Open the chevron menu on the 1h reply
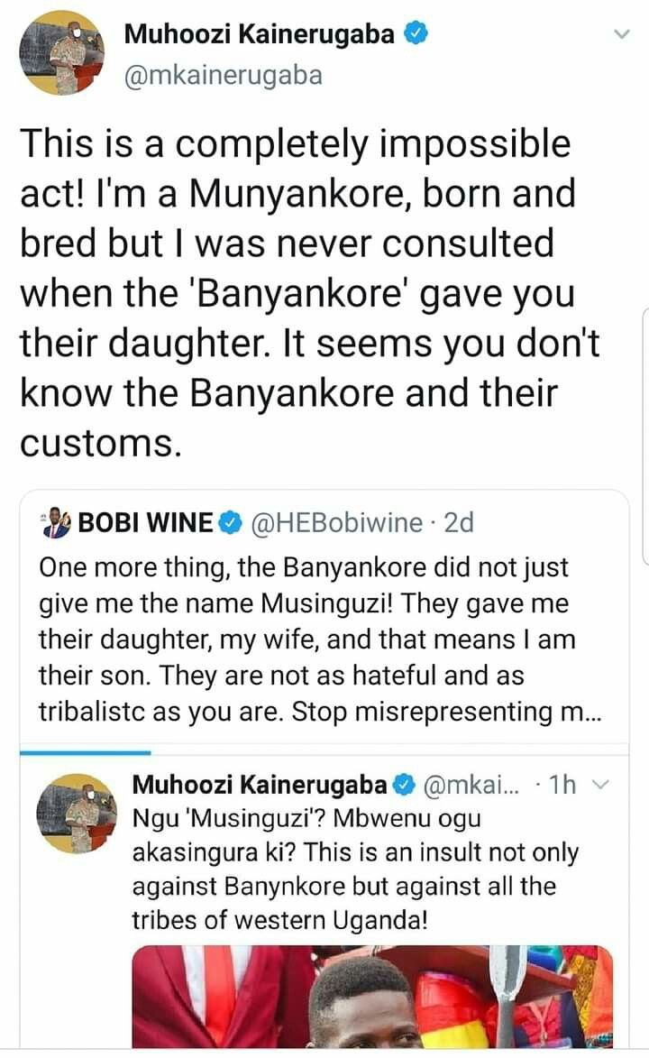 tap(599, 786)
